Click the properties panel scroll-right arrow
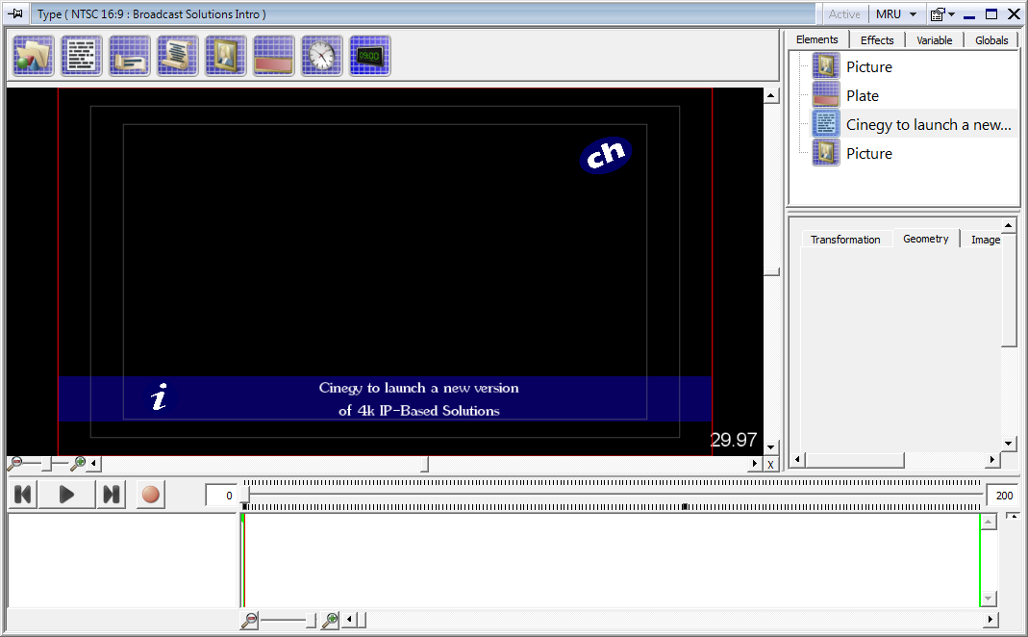 pyautogui.click(x=992, y=460)
